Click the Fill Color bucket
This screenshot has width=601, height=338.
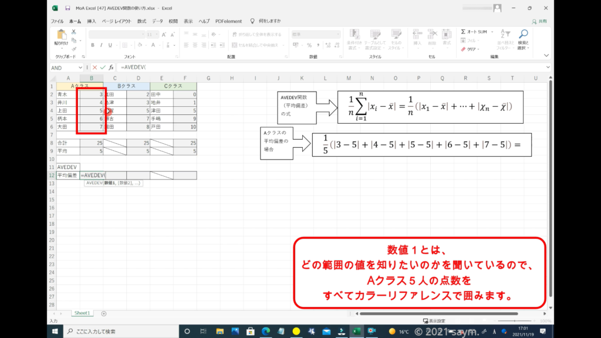tap(140, 45)
